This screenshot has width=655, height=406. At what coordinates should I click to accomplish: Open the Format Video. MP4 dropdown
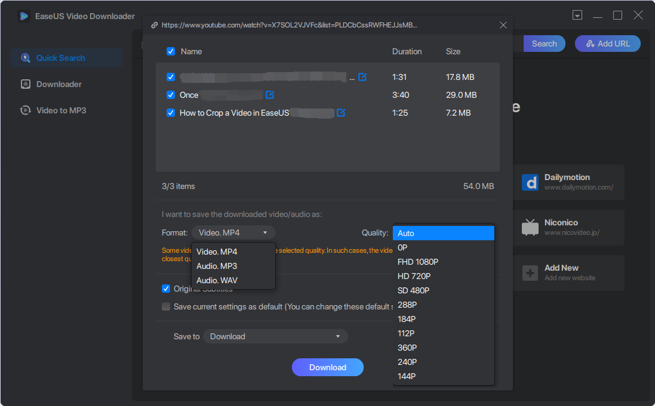[233, 233]
